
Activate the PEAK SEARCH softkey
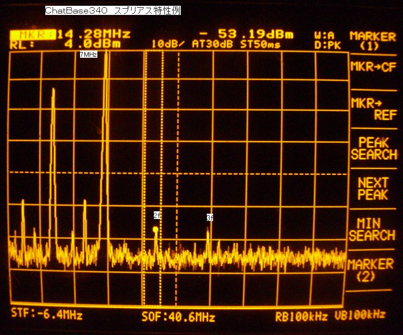coord(374,148)
